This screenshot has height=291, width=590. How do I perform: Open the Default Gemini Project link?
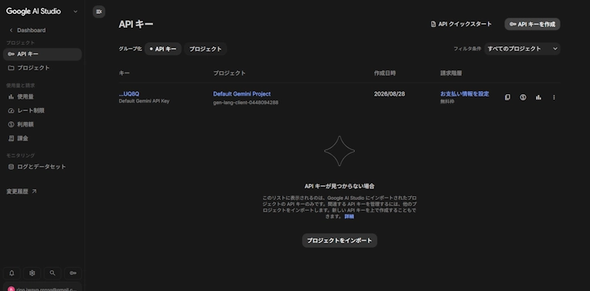[242, 94]
